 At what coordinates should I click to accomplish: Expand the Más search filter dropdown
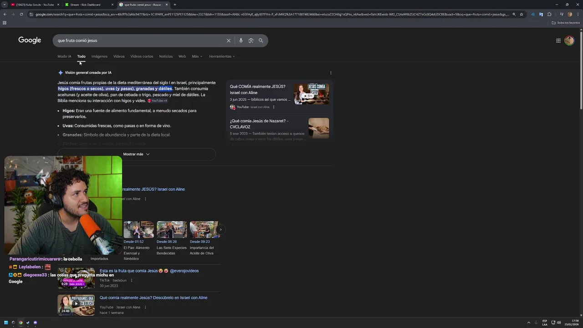tap(197, 56)
